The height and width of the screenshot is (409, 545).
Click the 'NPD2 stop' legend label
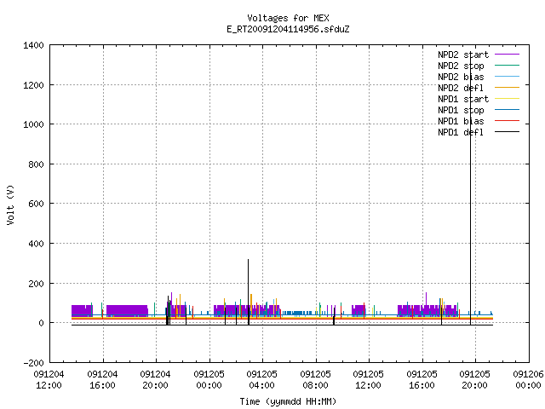(461, 66)
